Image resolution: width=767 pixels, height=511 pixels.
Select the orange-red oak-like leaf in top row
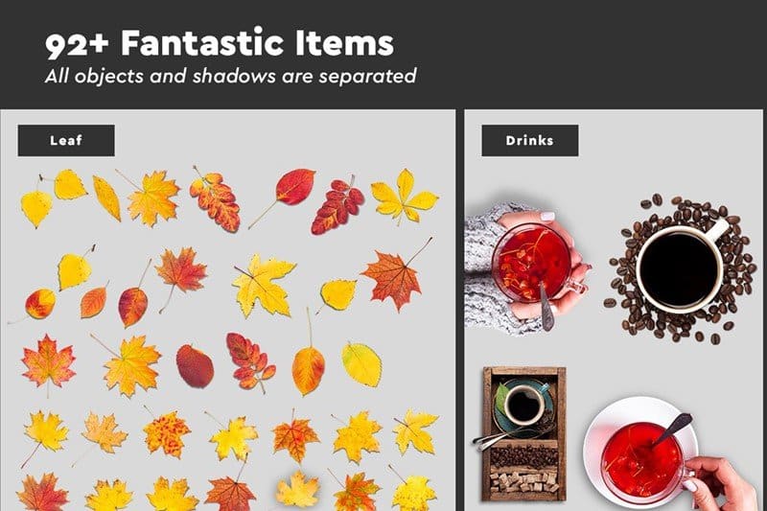215,199
